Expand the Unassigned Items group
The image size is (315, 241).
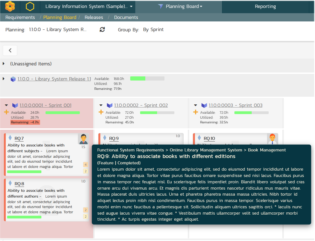[4, 64]
